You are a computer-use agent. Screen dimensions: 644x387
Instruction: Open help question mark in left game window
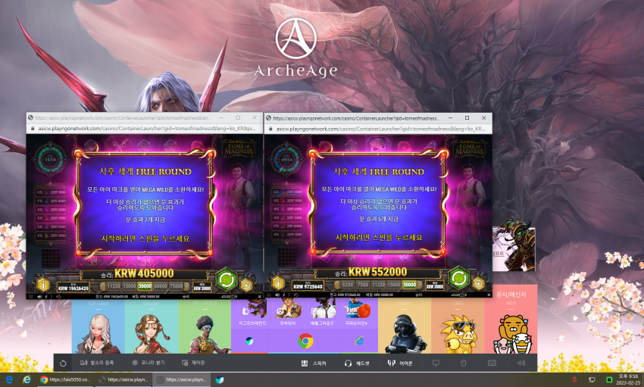coord(52,296)
